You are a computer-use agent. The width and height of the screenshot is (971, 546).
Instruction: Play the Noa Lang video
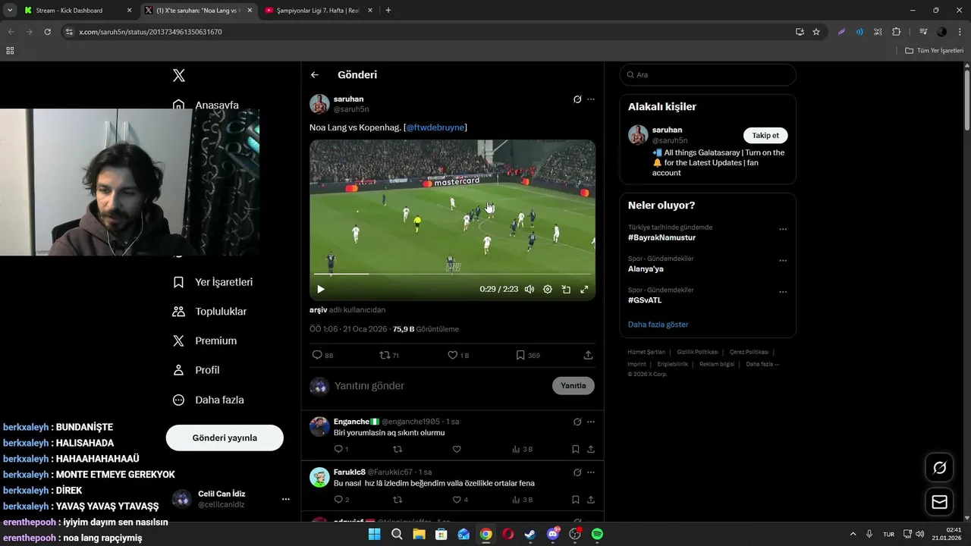coord(321,289)
